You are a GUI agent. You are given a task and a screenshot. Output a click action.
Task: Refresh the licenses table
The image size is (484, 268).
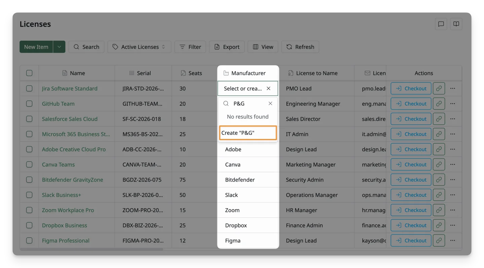(x=300, y=47)
